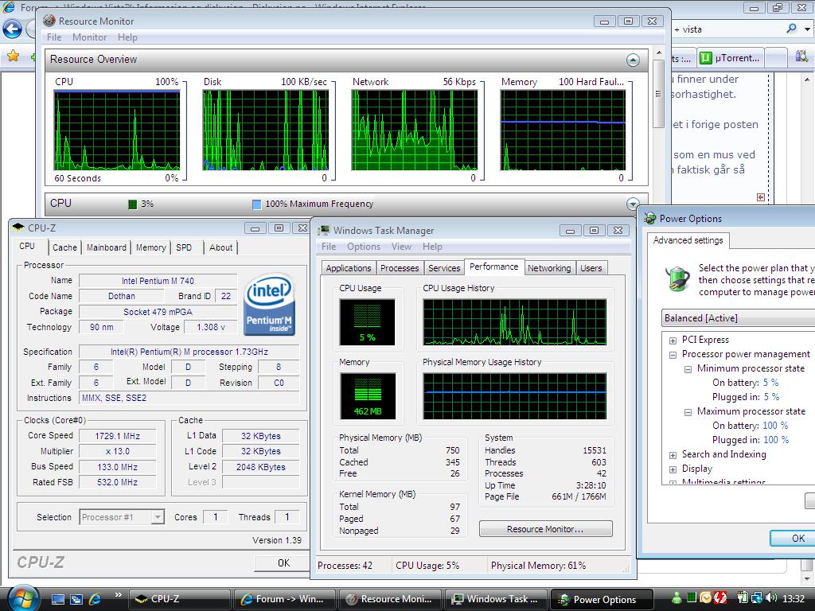Image resolution: width=815 pixels, height=611 pixels.
Task: Expand the Search and Indexing node
Action: tap(673, 455)
